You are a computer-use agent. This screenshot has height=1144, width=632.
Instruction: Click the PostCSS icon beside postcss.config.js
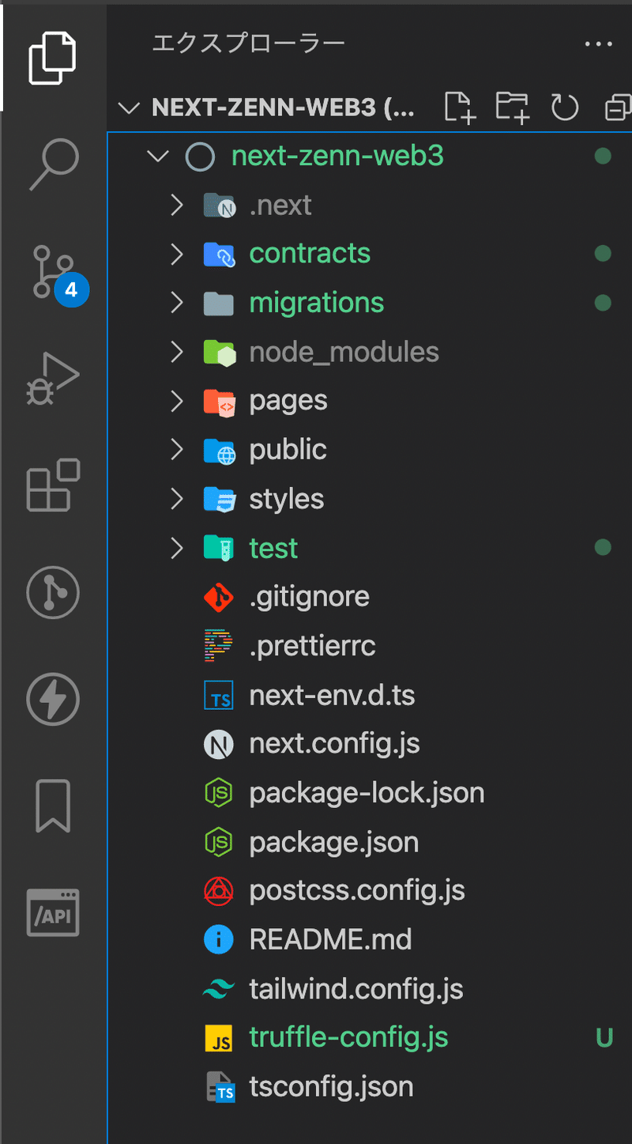point(219,891)
